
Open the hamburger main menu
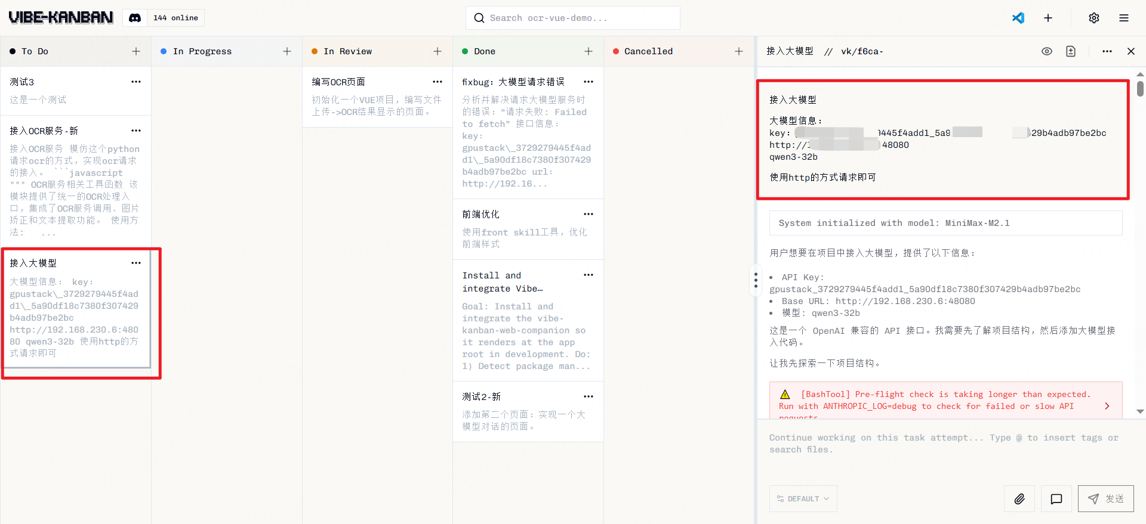[x=1124, y=18]
